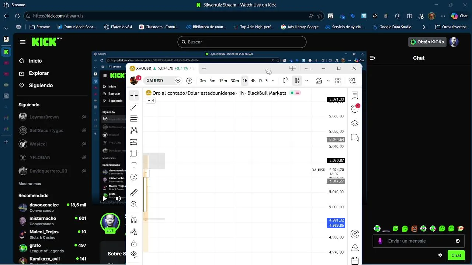Open a new TradingView tab with plus
472x265 pixels.
(x=204, y=68)
